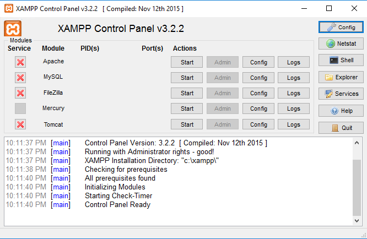Click the Apache Admin button
Screen dimensions: 367x239
click(x=223, y=62)
